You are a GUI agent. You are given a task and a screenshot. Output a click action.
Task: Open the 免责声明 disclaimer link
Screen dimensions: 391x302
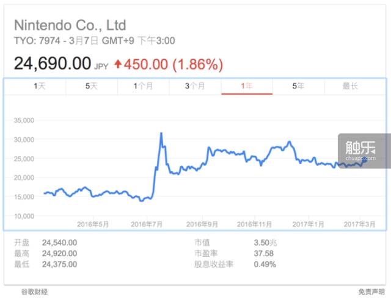(371, 292)
